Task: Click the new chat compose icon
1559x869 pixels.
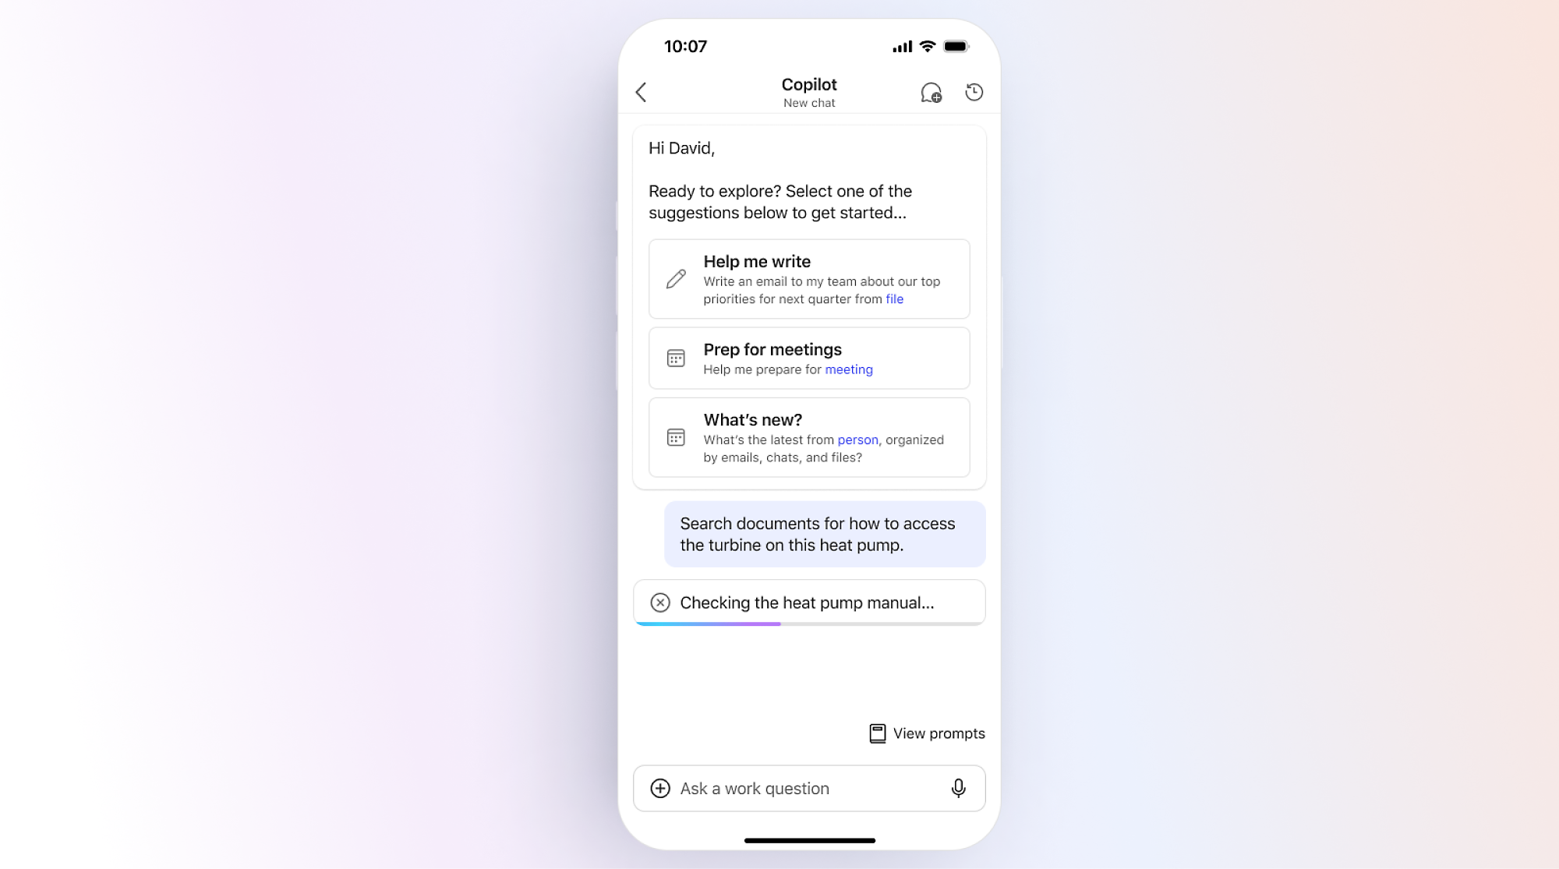Action: [931, 91]
